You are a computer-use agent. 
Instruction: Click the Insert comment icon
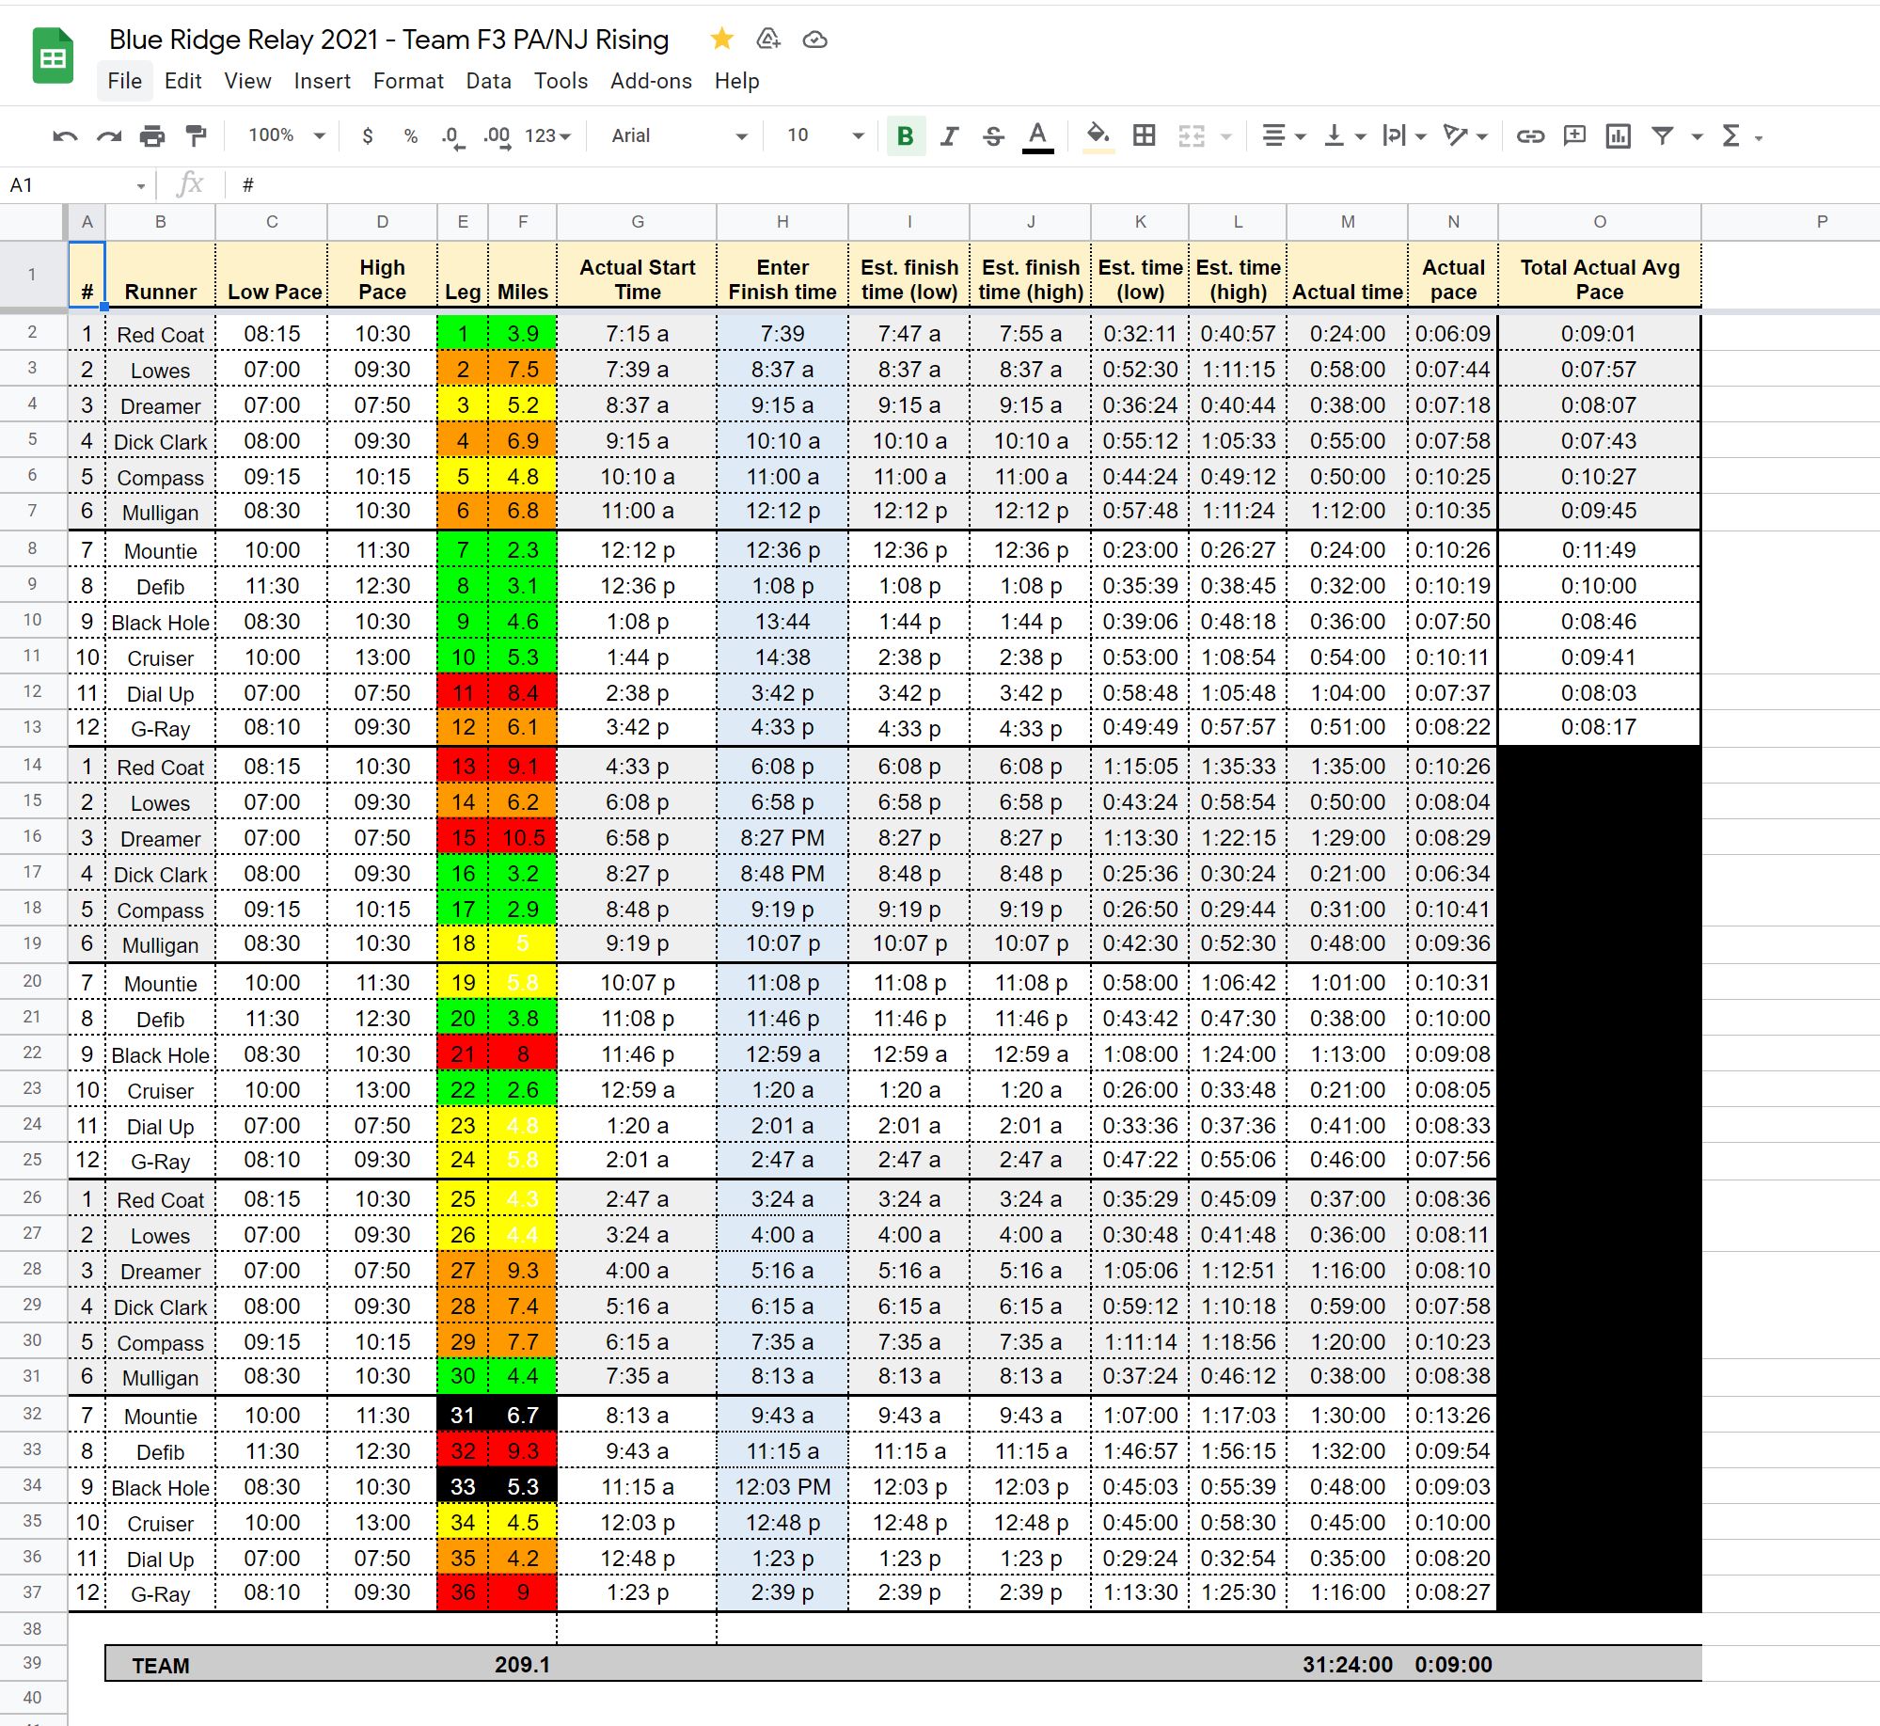tap(1574, 136)
